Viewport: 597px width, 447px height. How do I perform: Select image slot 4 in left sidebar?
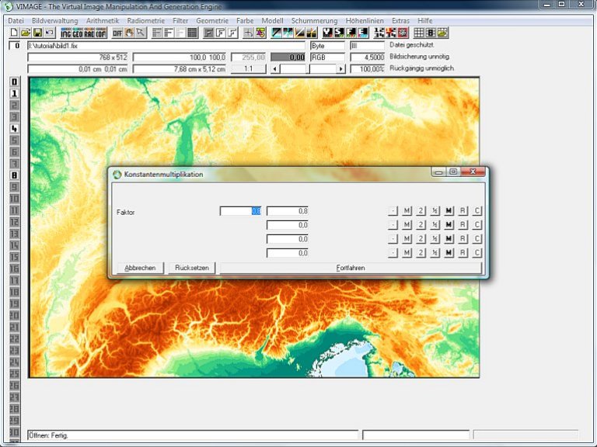coord(14,128)
